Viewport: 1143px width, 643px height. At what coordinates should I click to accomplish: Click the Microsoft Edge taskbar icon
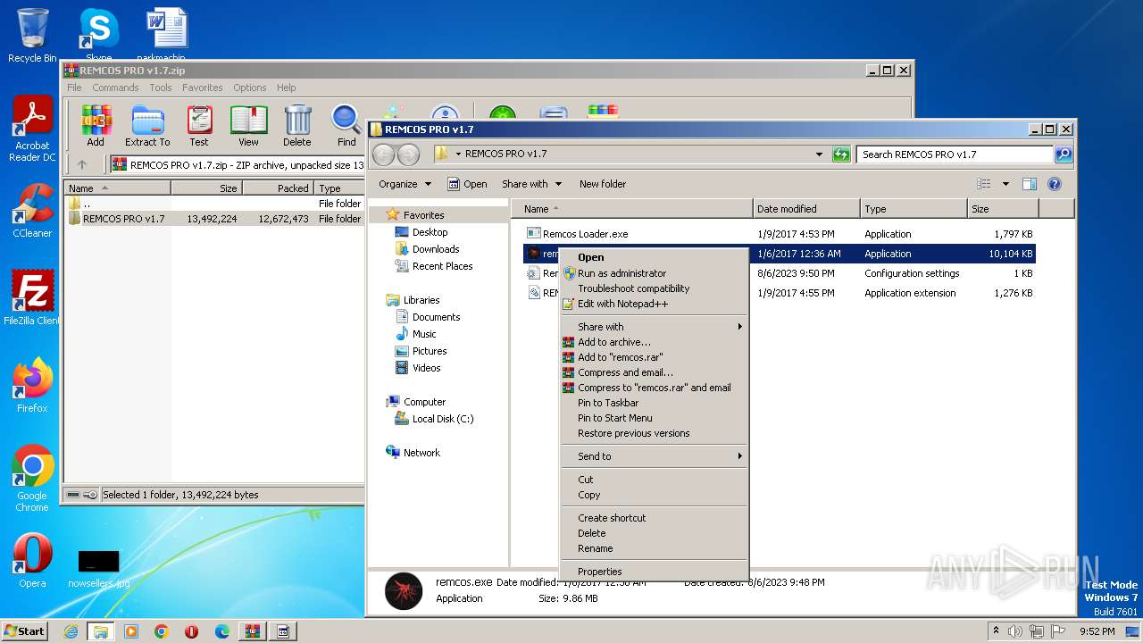tap(222, 631)
